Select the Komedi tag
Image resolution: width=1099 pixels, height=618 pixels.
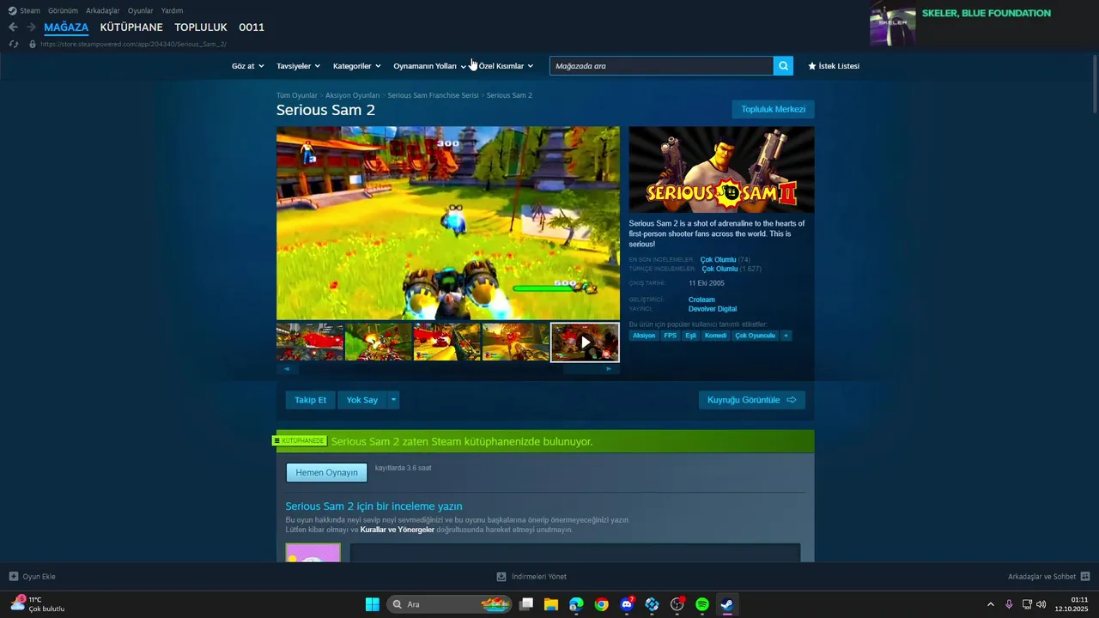tap(715, 336)
